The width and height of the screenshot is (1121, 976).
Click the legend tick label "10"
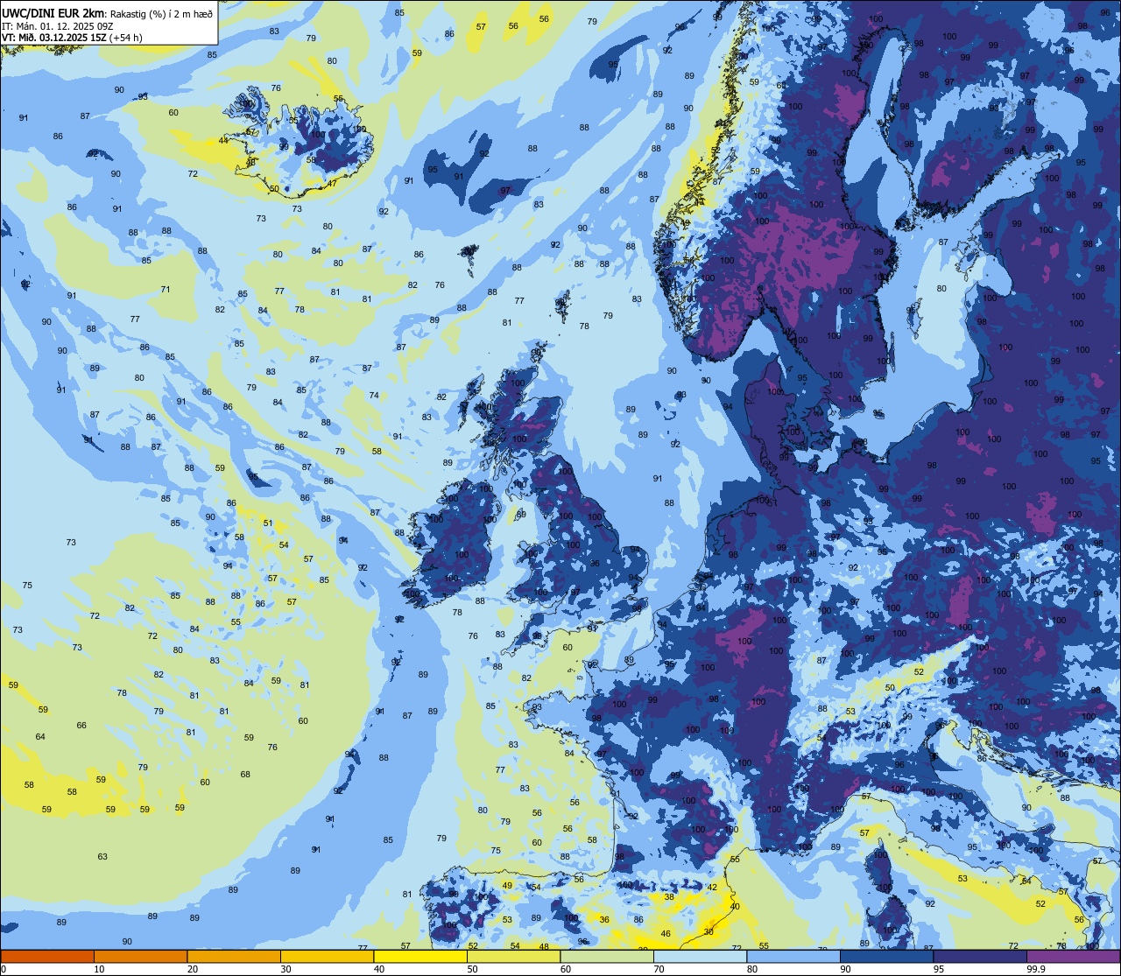tap(99, 969)
